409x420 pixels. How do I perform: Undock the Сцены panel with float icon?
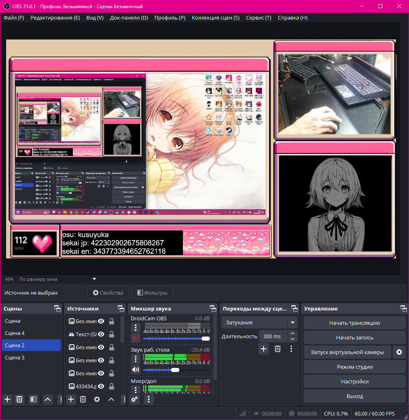point(57,308)
